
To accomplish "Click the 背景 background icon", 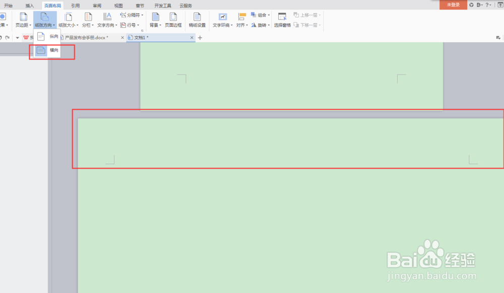I will (x=155, y=17).
